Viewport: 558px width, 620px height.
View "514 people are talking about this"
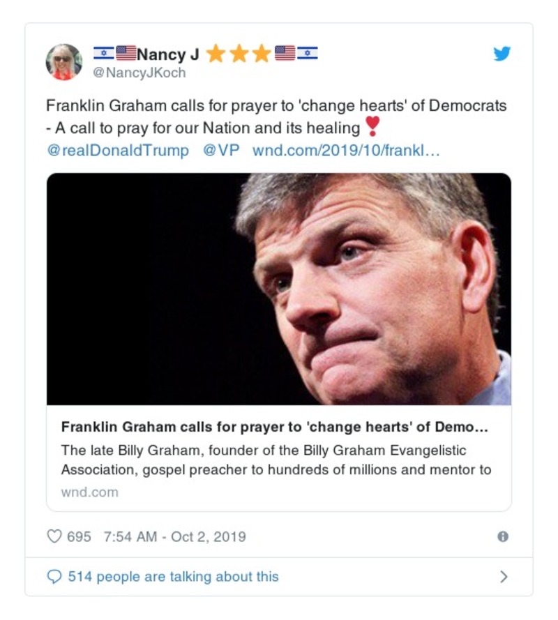[x=173, y=577]
